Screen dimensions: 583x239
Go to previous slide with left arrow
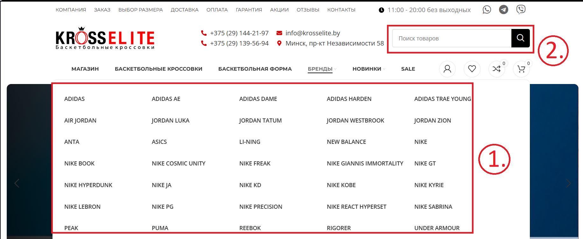click(x=17, y=183)
